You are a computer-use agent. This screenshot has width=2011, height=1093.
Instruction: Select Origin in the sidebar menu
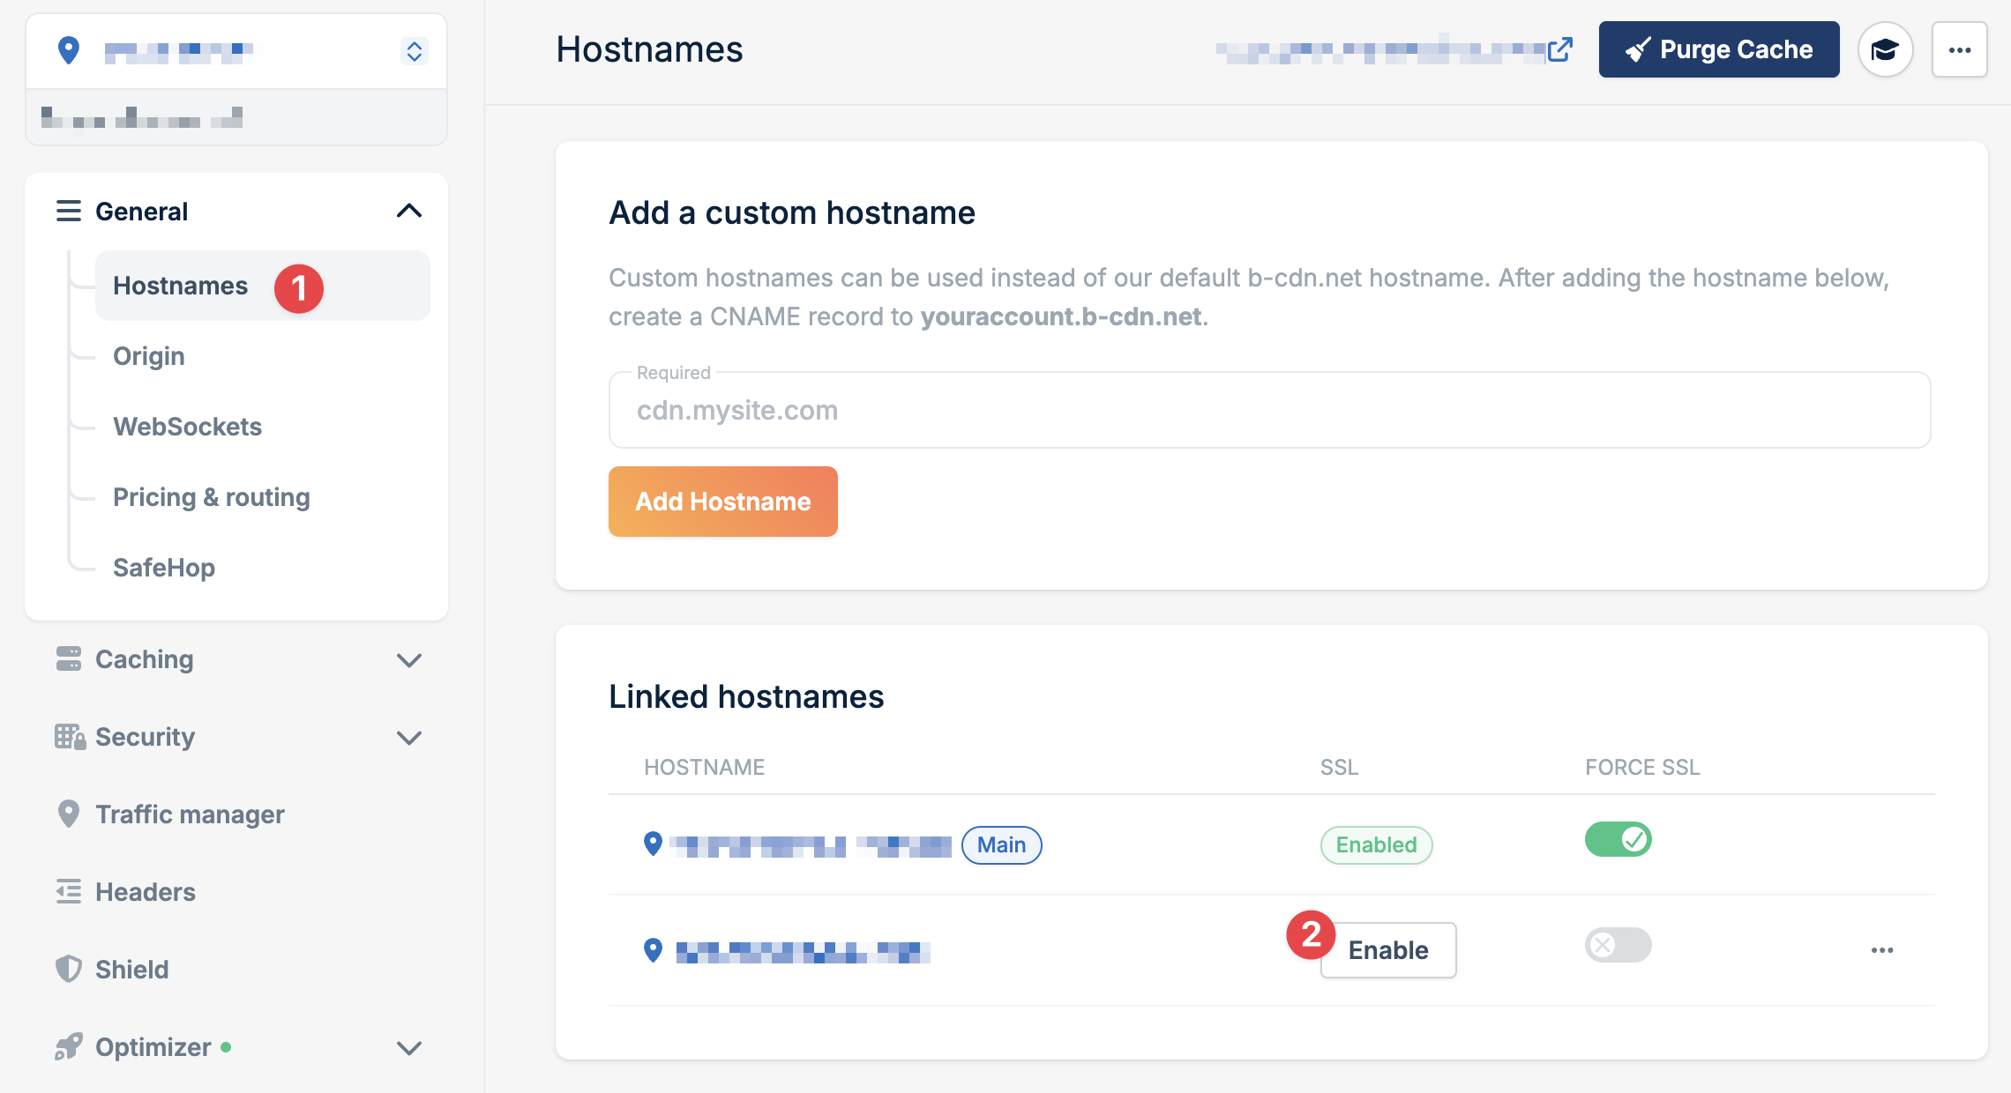[x=148, y=356]
